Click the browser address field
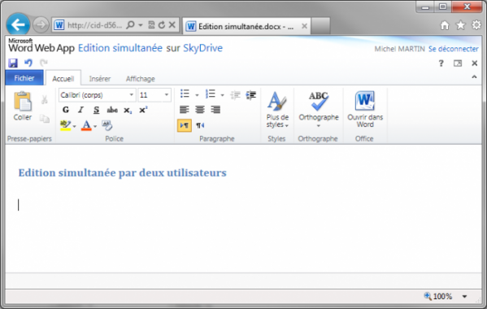The image size is (487, 309). tap(95, 25)
